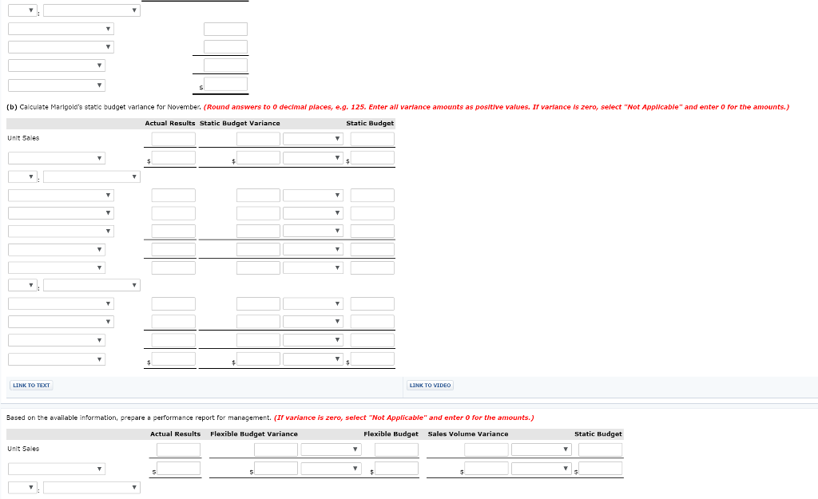
Task: Click dollar total field just above section (b)
Action: point(226,84)
